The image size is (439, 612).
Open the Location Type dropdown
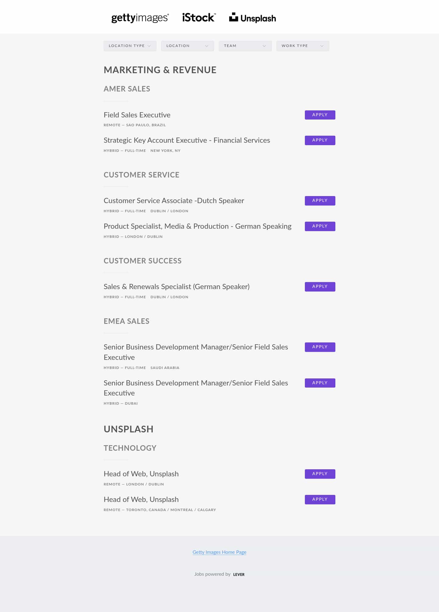[130, 46]
